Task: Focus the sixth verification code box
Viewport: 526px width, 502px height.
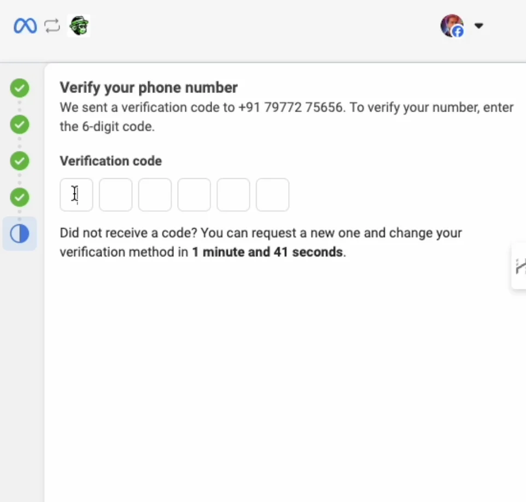Action: click(x=272, y=195)
